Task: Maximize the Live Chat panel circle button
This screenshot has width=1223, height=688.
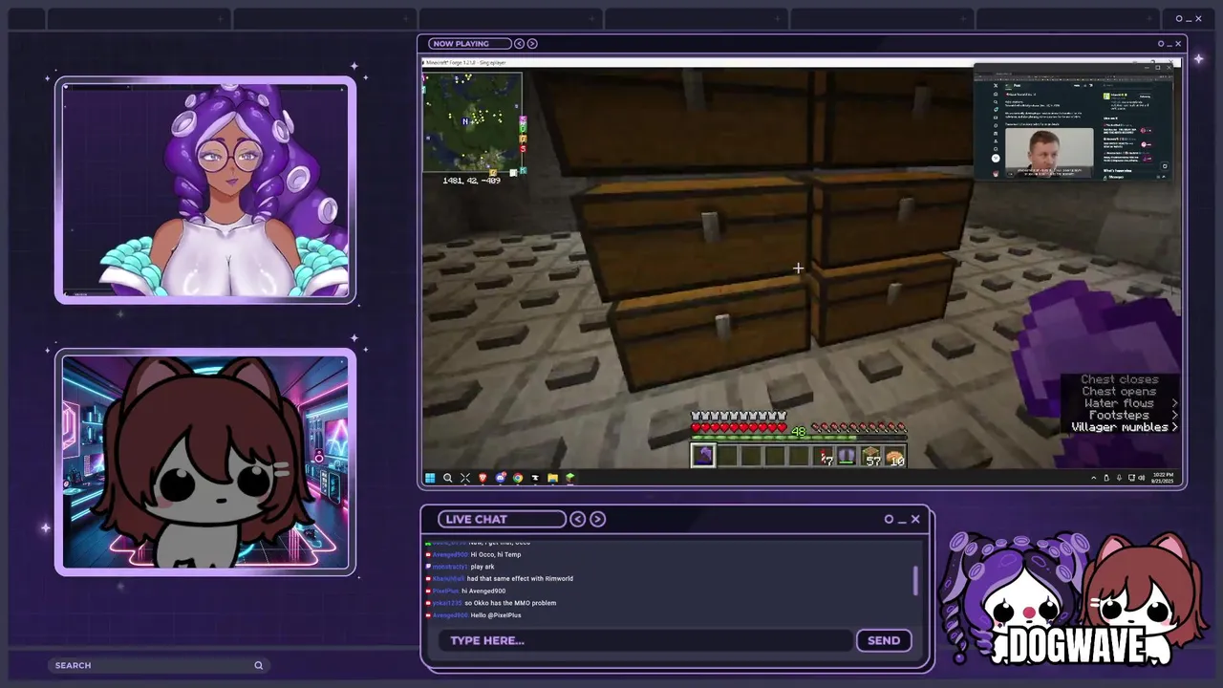Action: point(889,519)
